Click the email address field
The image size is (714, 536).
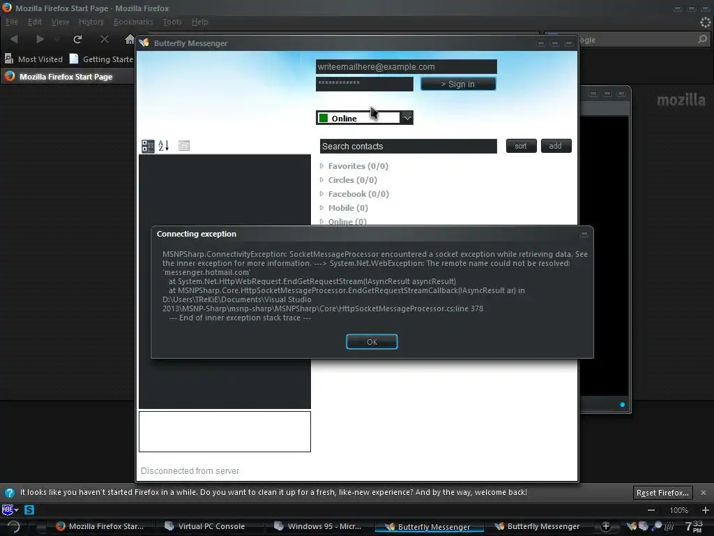407,66
